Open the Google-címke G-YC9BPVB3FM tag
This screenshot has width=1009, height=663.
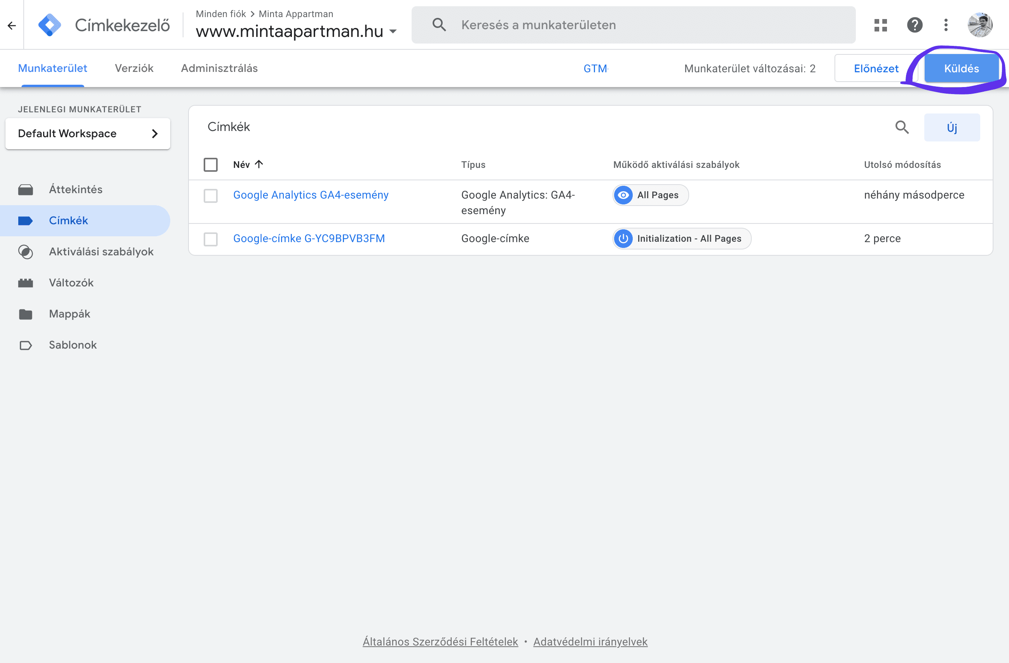(x=309, y=239)
